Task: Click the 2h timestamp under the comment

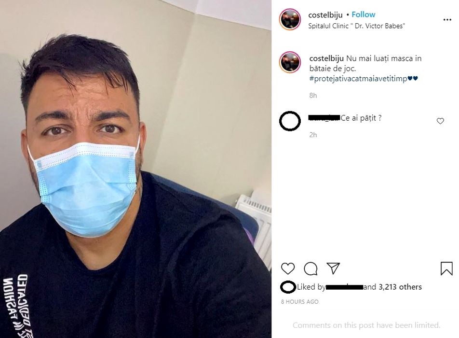Action: coord(313,135)
